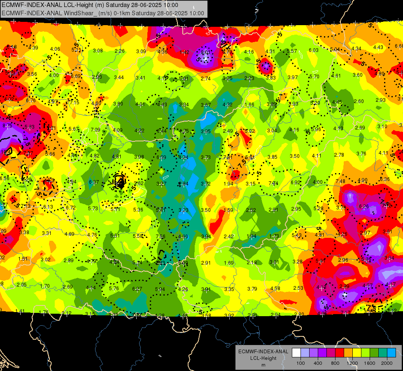Click the wind shear value '2.84'
The width and height of the screenshot is (403, 371).
[x=184, y=183]
